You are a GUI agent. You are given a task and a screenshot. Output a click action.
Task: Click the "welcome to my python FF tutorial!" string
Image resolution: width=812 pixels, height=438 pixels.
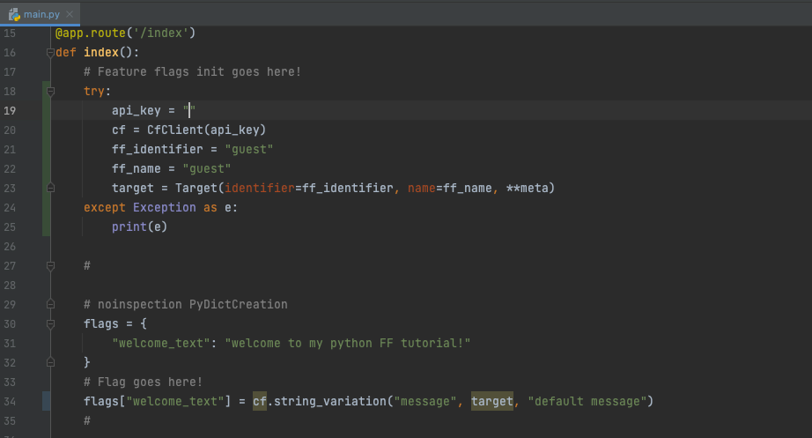pyautogui.click(x=348, y=343)
